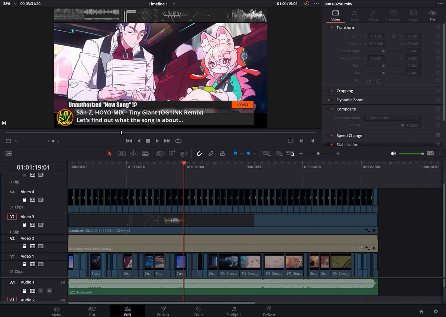Open viewer transform overlay dropdown
Screen dimensions: 446x317
tap(16, 141)
